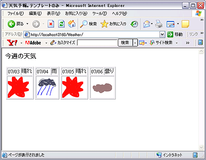Click the green Back arrow button

[11, 24]
